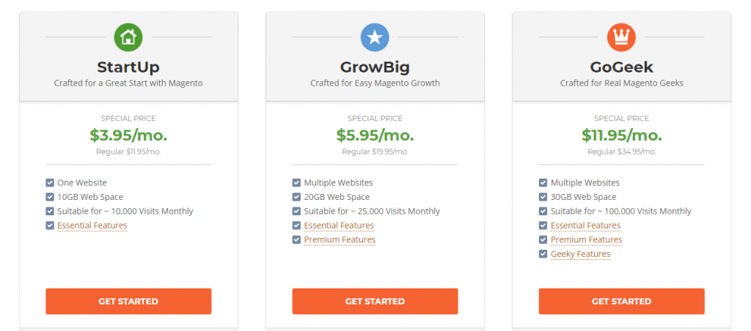This screenshot has width=751, height=331.
Task: Toggle the 30GB Web Space checkbox
Action: [543, 197]
